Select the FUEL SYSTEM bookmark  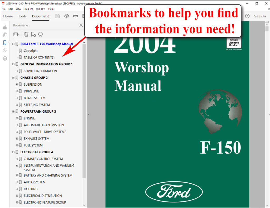[x=33, y=145]
